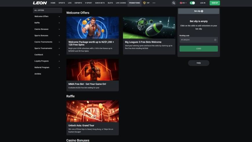252x142 pixels.
Task: Click the Log In link
Action: coord(203,3)
